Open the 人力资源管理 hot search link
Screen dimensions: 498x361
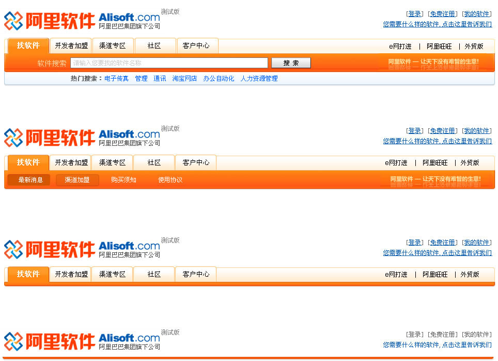point(259,79)
